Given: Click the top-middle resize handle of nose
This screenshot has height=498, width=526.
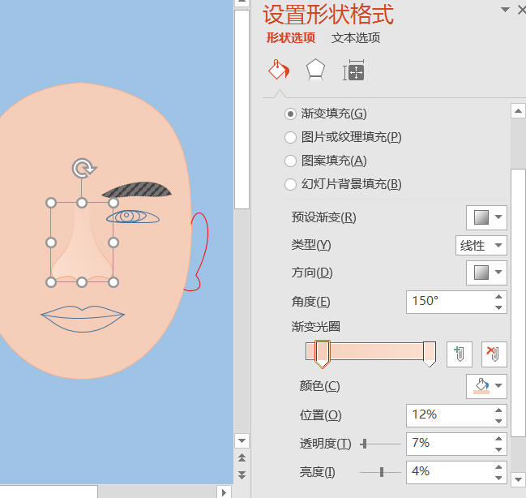Looking at the screenshot, I should (82, 203).
